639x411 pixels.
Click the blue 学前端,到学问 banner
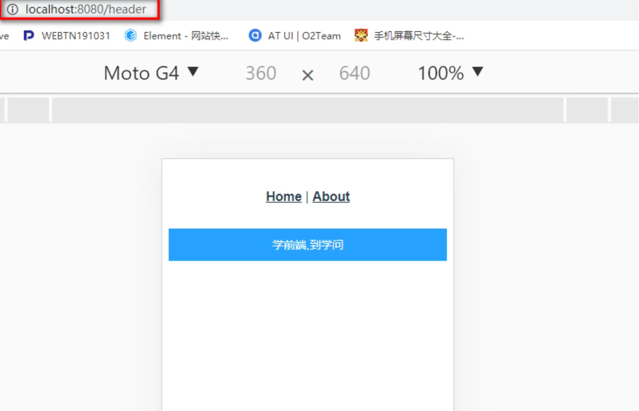pyautogui.click(x=308, y=245)
